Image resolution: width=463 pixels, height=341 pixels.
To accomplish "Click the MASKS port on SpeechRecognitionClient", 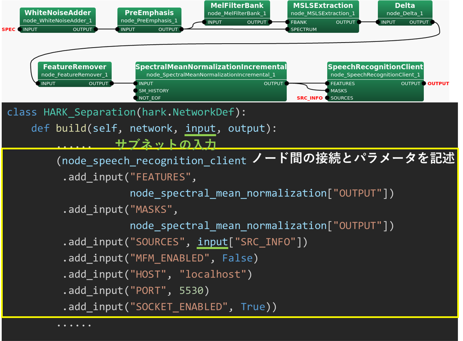I will point(328,91).
